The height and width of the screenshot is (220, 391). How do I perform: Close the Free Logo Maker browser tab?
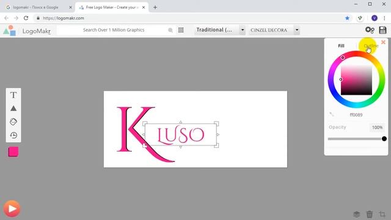point(144,7)
